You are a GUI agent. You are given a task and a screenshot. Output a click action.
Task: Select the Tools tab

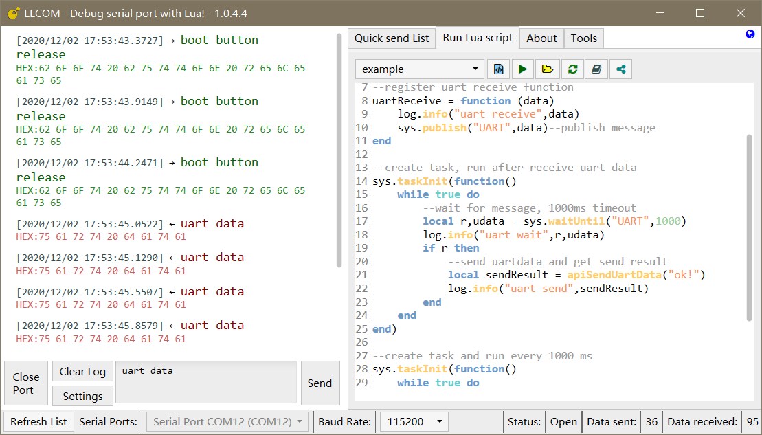[583, 38]
